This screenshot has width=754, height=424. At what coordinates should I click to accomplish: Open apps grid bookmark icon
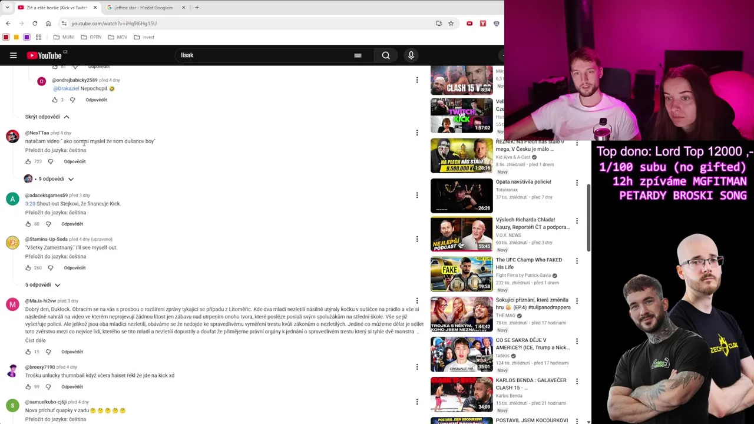38,37
